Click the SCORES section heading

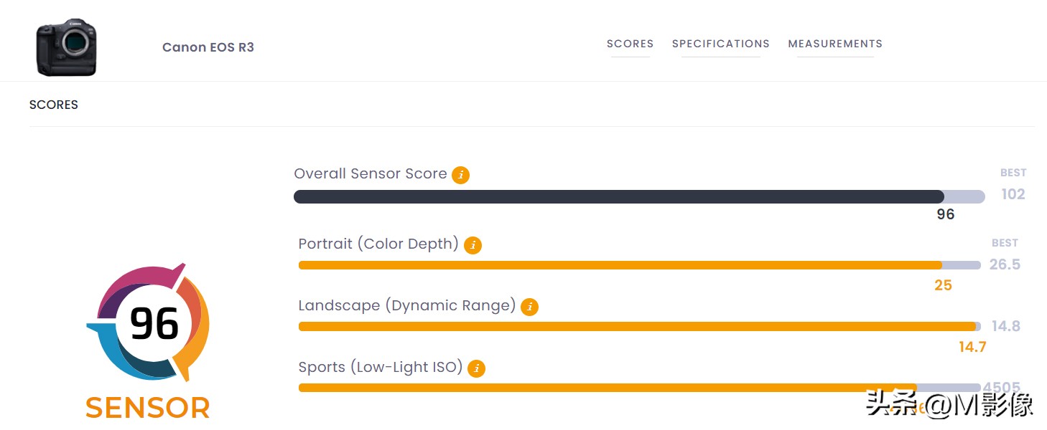(x=53, y=105)
